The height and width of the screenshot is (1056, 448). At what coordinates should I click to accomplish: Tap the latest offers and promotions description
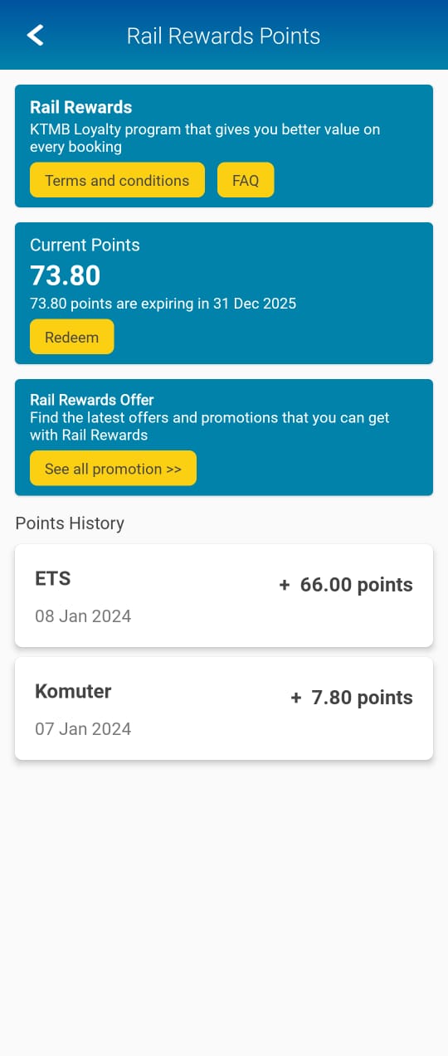coord(210,426)
